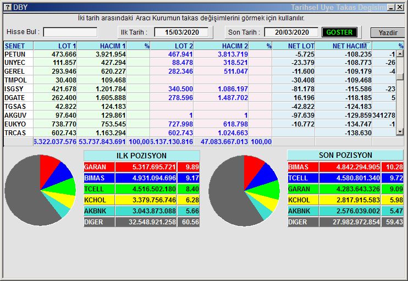Click the NET LOT column header
The image size is (408, 281).
tap(294, 46)
